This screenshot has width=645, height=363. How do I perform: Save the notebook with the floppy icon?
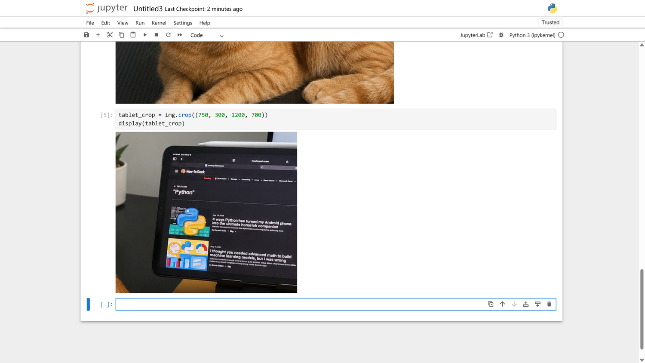[x=86, y=35]
